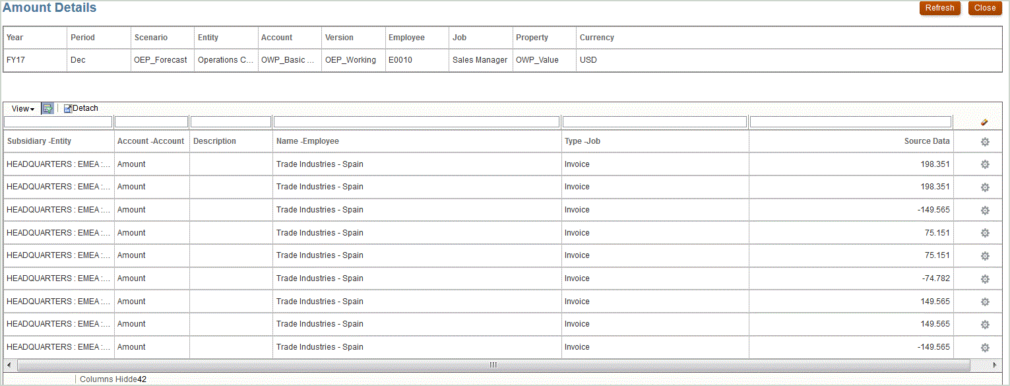1010x386 pixels.
Task: Click the filter field above Name -Employee
Action: click(416, 121)
